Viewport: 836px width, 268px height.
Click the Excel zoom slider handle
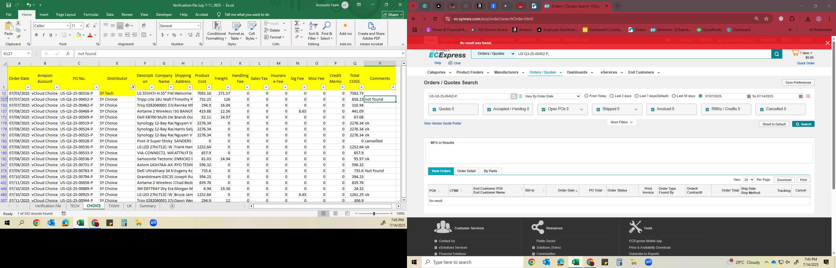click(x=374, y=214)
